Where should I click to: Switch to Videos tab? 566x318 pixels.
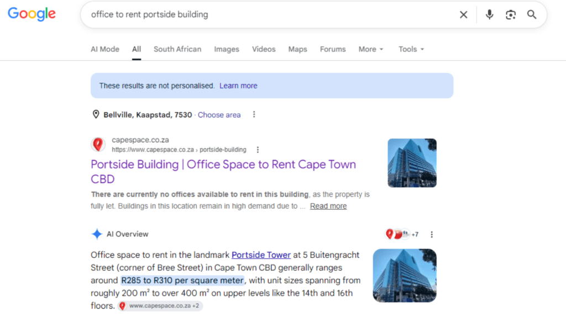264,49
